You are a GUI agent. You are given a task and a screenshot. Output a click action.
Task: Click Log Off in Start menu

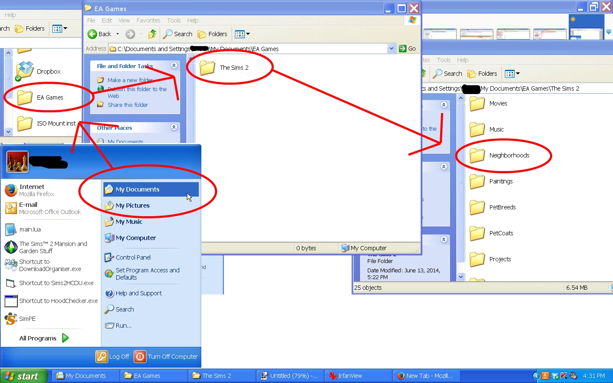click(113, 357)
